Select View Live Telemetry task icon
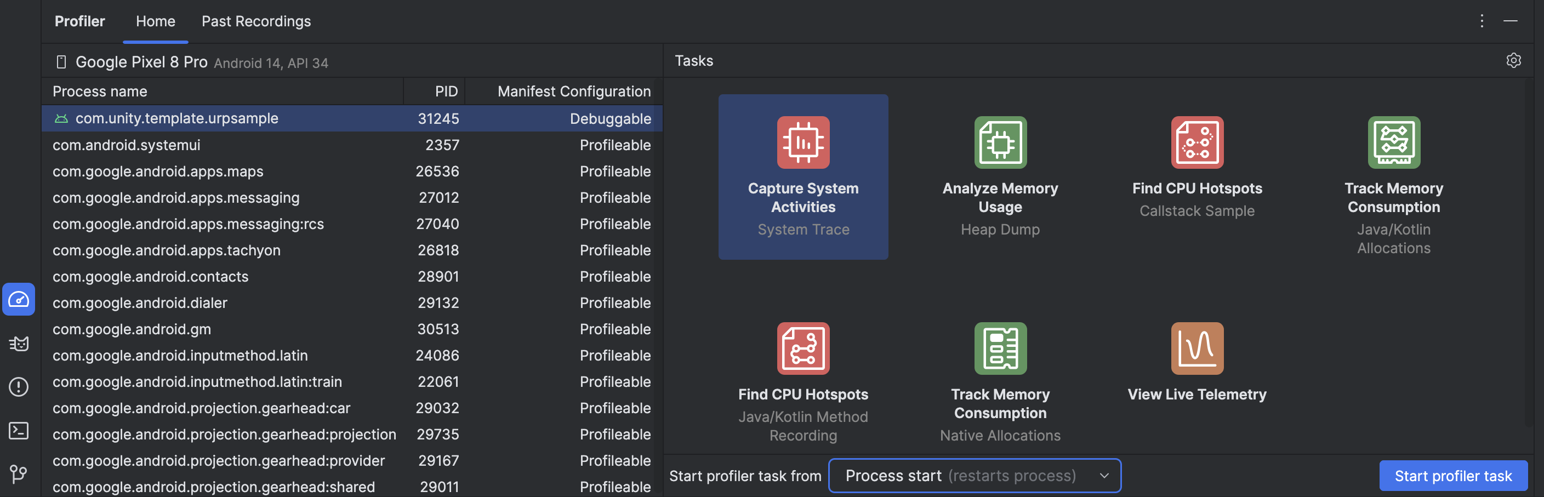This screenshot has width=1544, height=497. [x=1197, y=349]
